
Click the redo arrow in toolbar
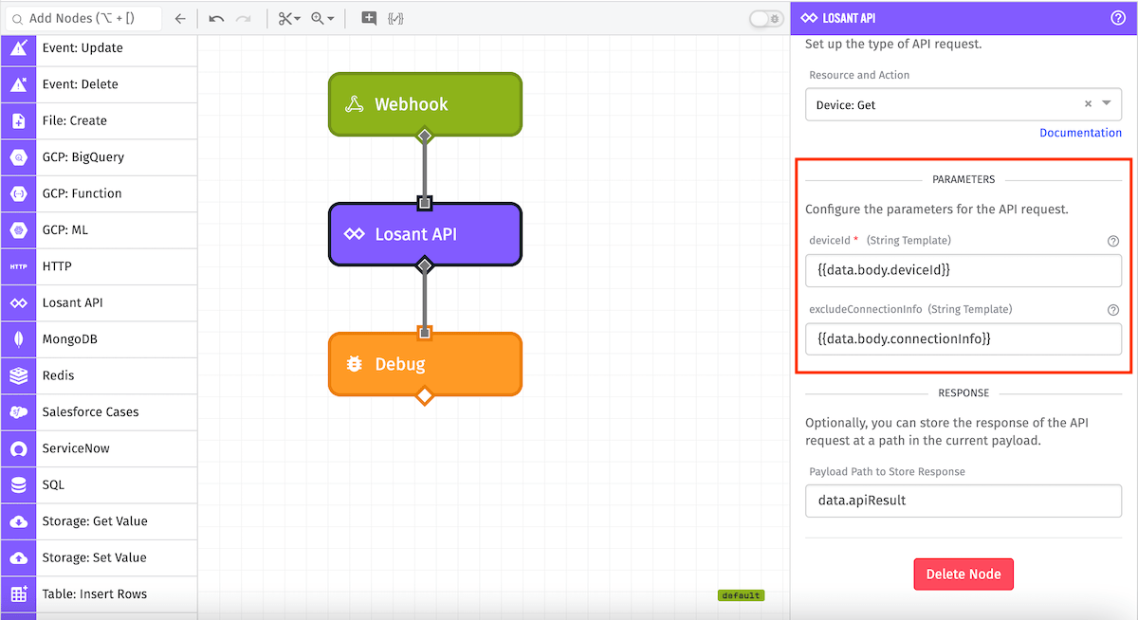[244, 18]
